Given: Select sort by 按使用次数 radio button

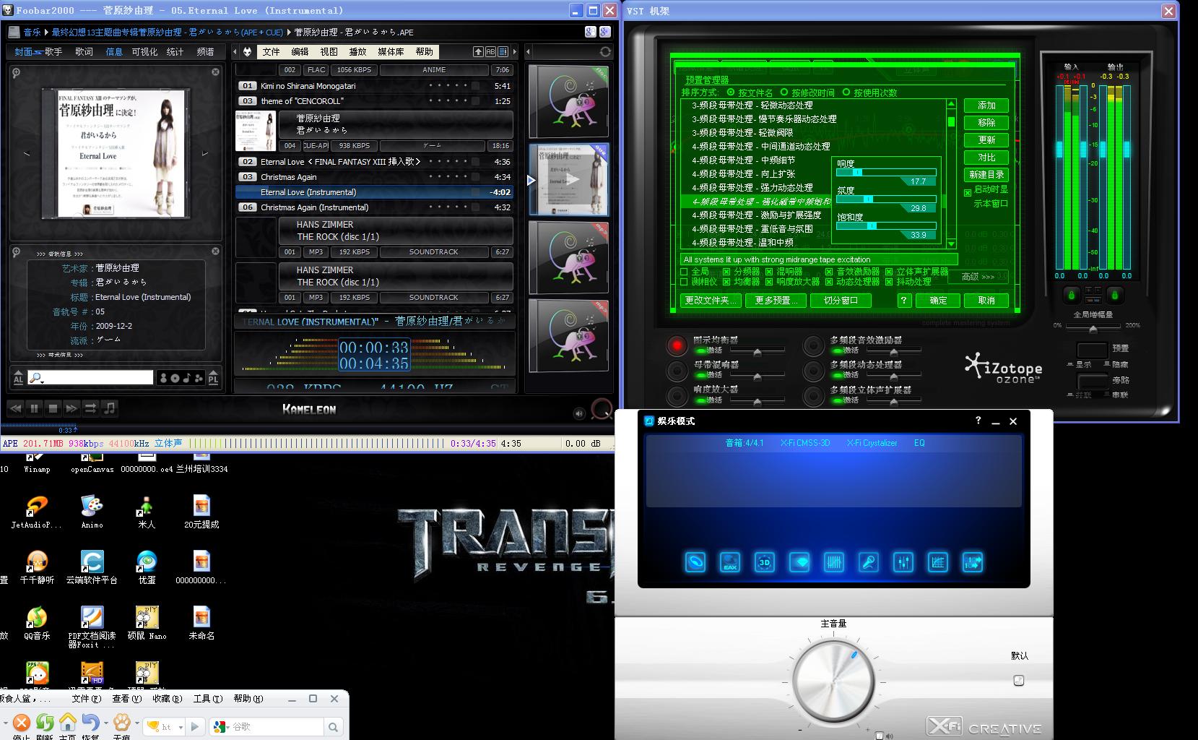Looking at the screenshot, I should (846, 92).
